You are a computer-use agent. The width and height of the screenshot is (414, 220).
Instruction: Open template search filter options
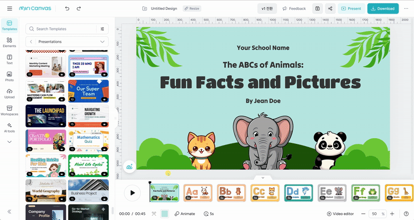tap(102, 29)
